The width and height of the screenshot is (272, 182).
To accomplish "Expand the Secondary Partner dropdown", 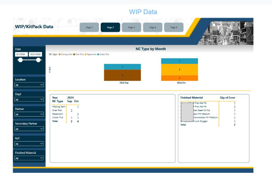I will pos(29,129).
